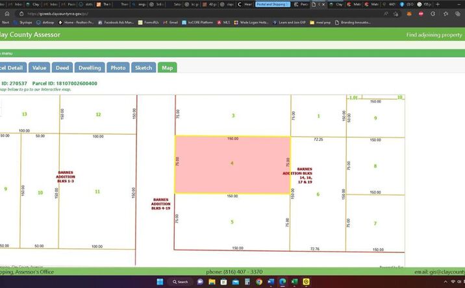465x288 pixels.
Task: Open the Skyslope bookmark
Action: click(30, 22)
